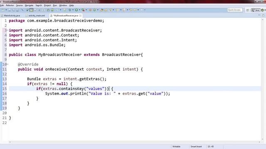Image resolution: width=266 pixels, height=149 pixels.
Task: Click "android.os.Bundle;" on line 6
Action: point(45,45)
